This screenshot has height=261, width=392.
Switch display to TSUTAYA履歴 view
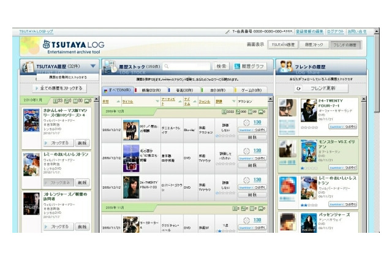pos(283,45)
